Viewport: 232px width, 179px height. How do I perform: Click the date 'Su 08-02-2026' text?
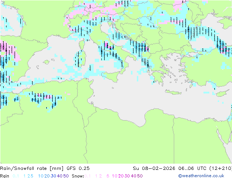[x=154, y=168]
